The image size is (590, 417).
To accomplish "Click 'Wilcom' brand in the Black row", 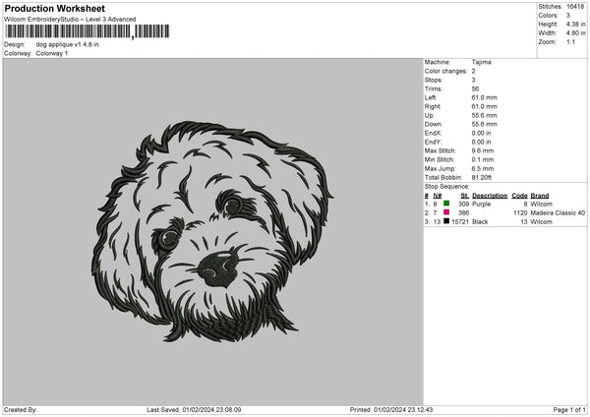I will point(542,221).
